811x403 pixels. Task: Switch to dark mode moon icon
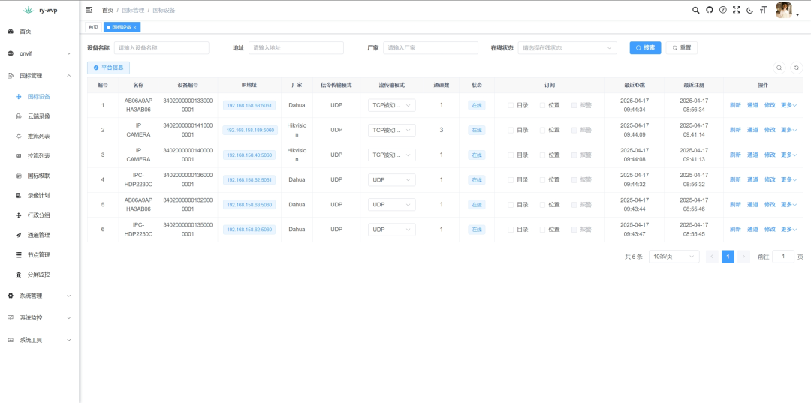pyautogui.click(x=749, y=10)
